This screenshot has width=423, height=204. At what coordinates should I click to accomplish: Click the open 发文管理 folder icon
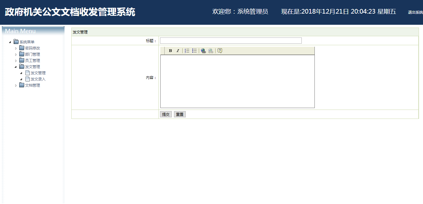[x=22, y=67]
